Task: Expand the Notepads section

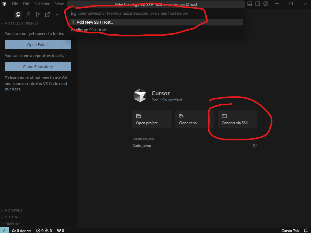Action: [x=13, y=210]
